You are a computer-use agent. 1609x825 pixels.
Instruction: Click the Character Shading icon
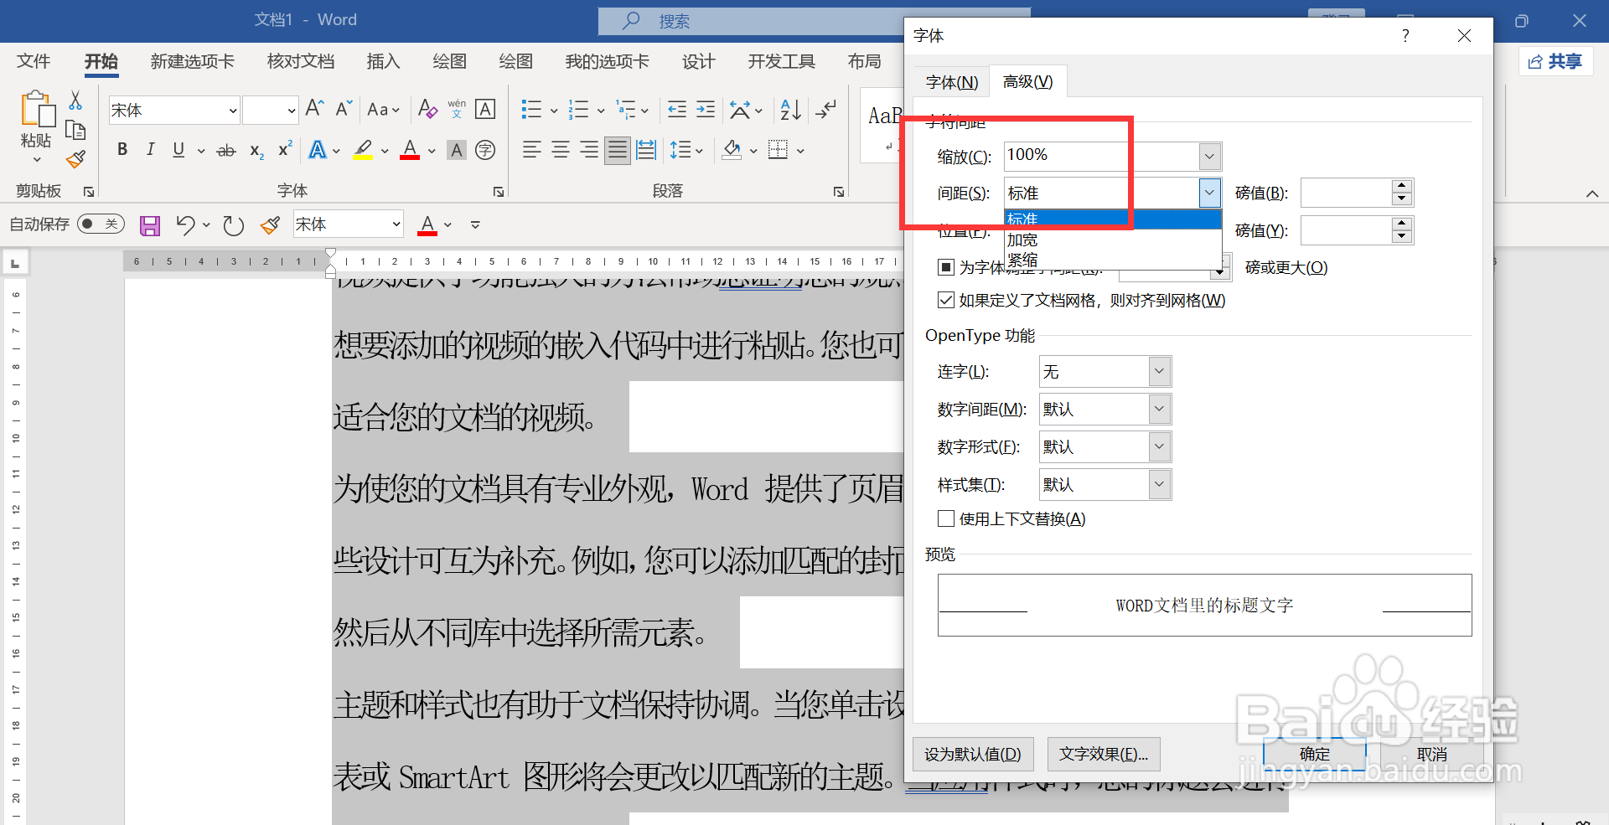[457, 150]
